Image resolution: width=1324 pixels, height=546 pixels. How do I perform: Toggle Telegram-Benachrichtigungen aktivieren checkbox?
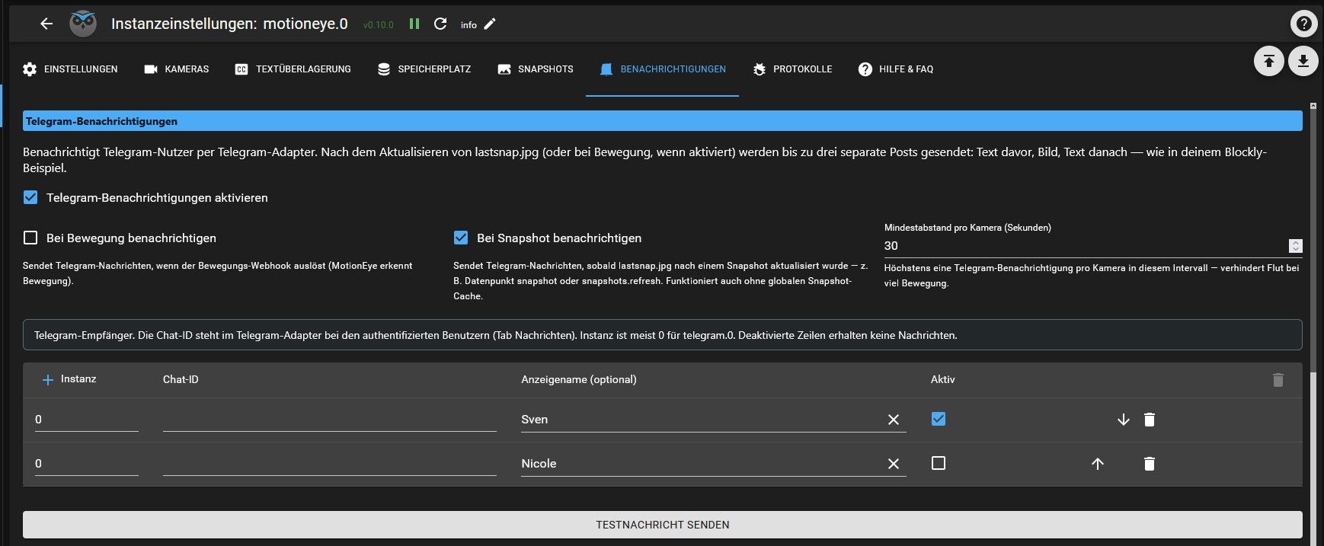pyautogui.click(x=30, y=197)
